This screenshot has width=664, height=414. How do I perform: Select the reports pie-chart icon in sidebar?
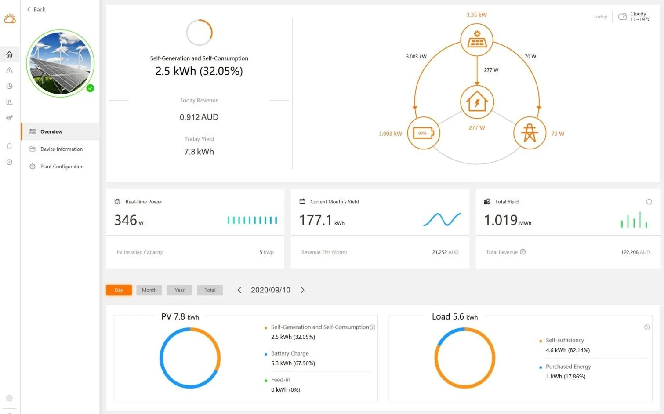point(9,86)
